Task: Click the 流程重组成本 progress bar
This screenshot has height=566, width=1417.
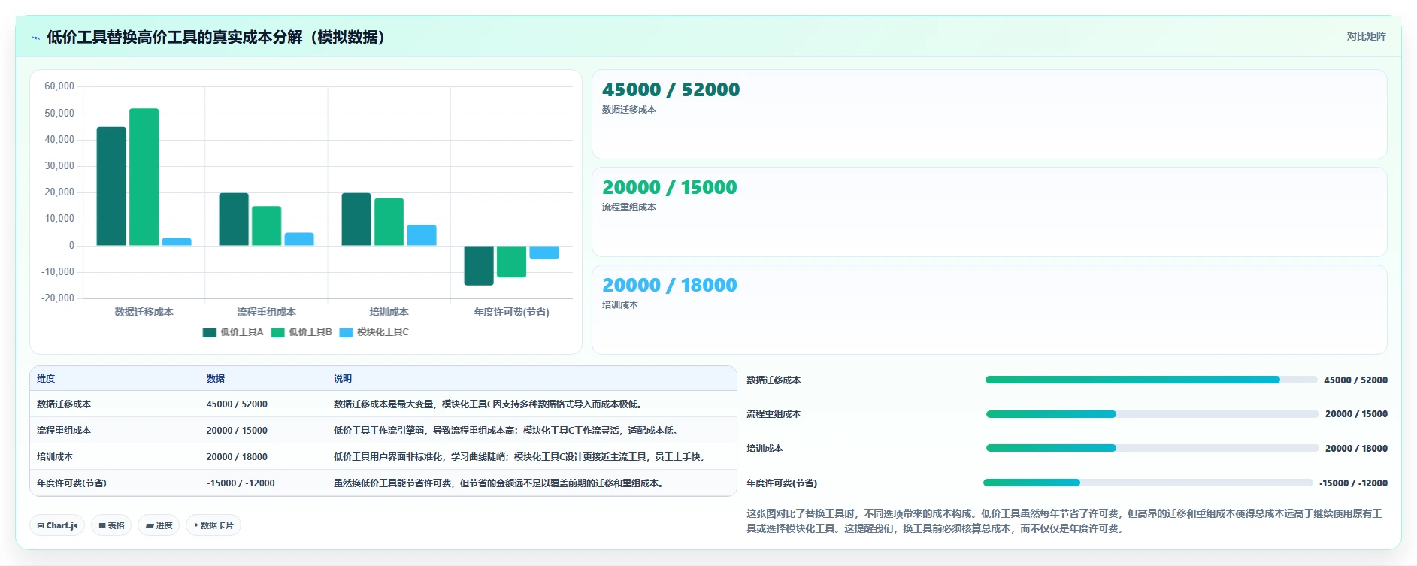Action: [1152, 414]
